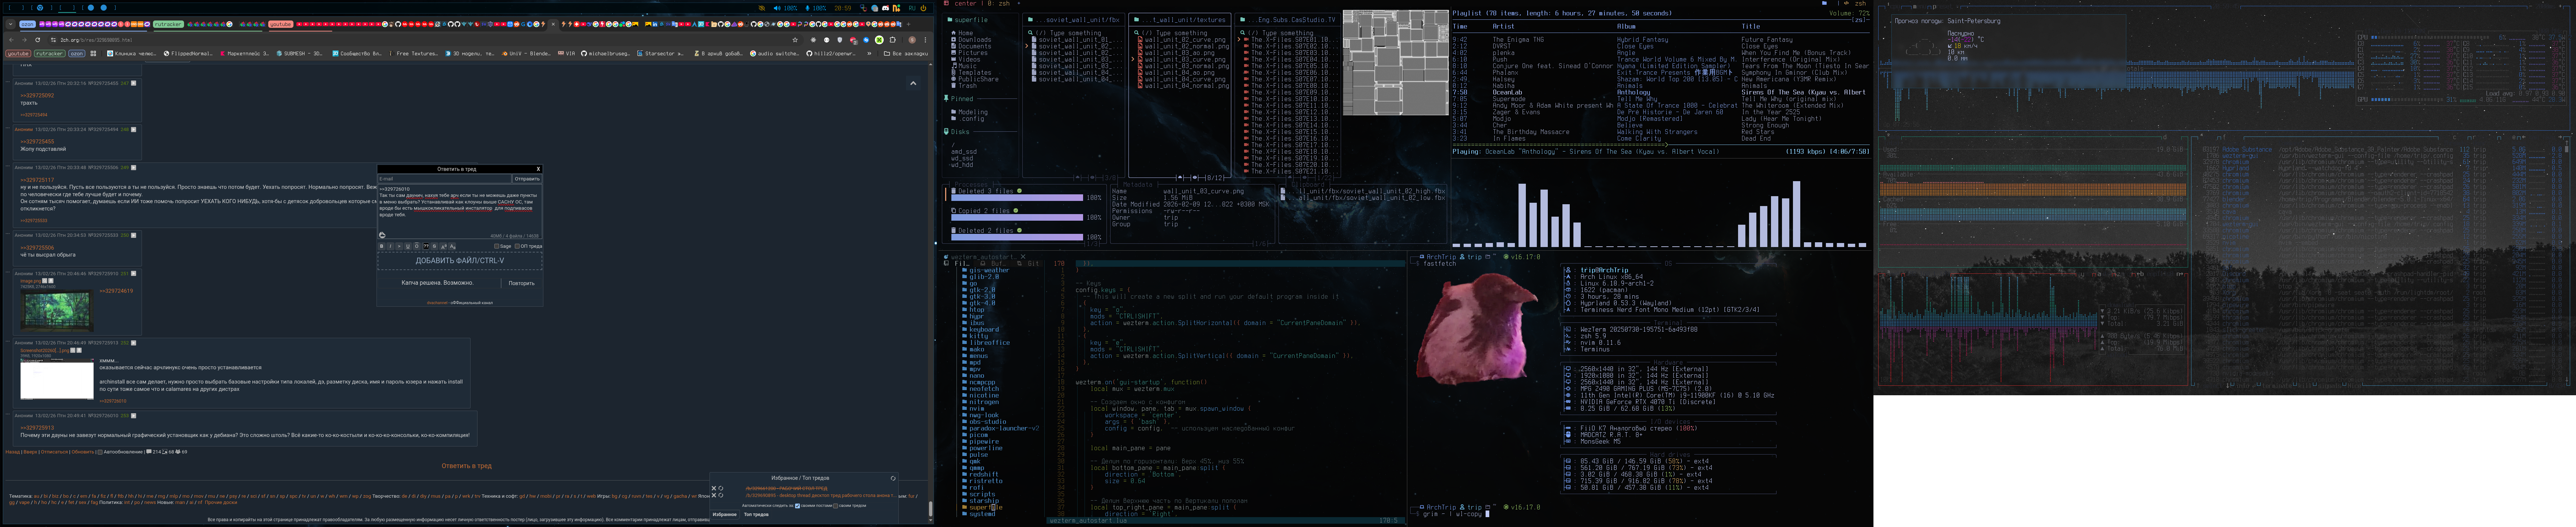The width and height of the screenshot is (2576, 527).
Task: Click the strikethrough S formatting button
Action: (434, 246)
